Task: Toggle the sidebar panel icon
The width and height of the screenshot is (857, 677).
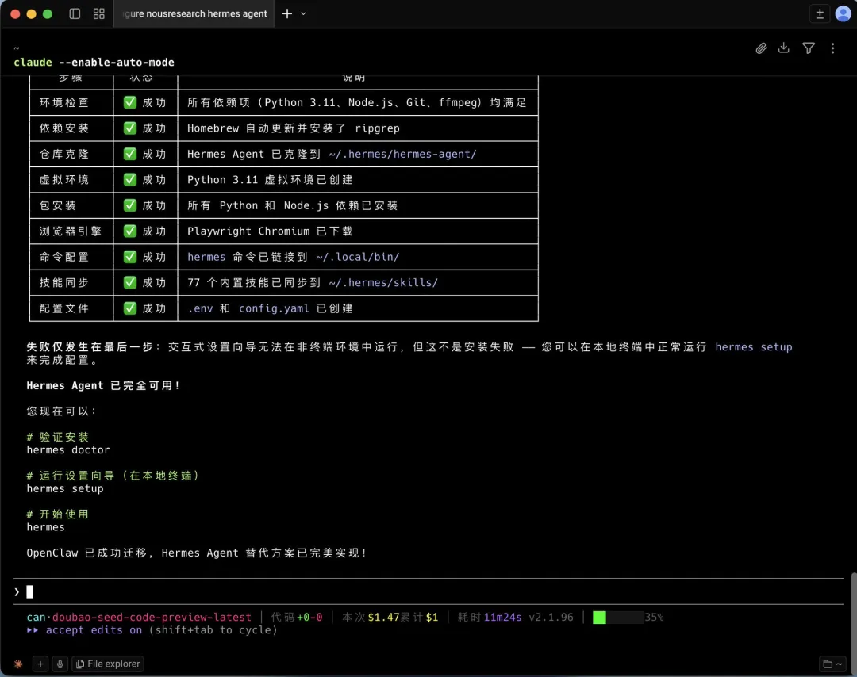Action: (75, 13)
